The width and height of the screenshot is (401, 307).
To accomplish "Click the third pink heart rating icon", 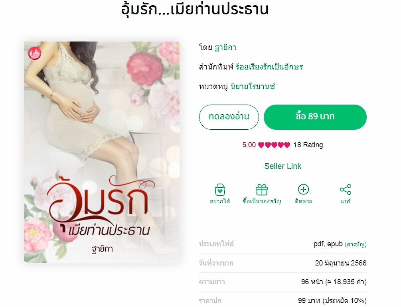I will (274, 145).
